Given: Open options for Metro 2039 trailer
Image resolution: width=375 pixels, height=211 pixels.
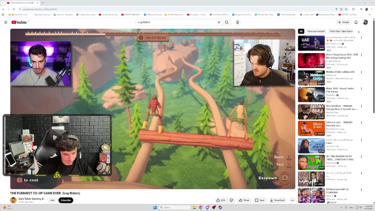Looking at the screenshot, I should coord(361,89).
